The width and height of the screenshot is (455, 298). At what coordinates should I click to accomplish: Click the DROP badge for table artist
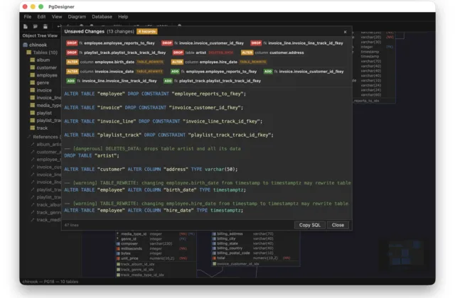[x=178, y=53]
